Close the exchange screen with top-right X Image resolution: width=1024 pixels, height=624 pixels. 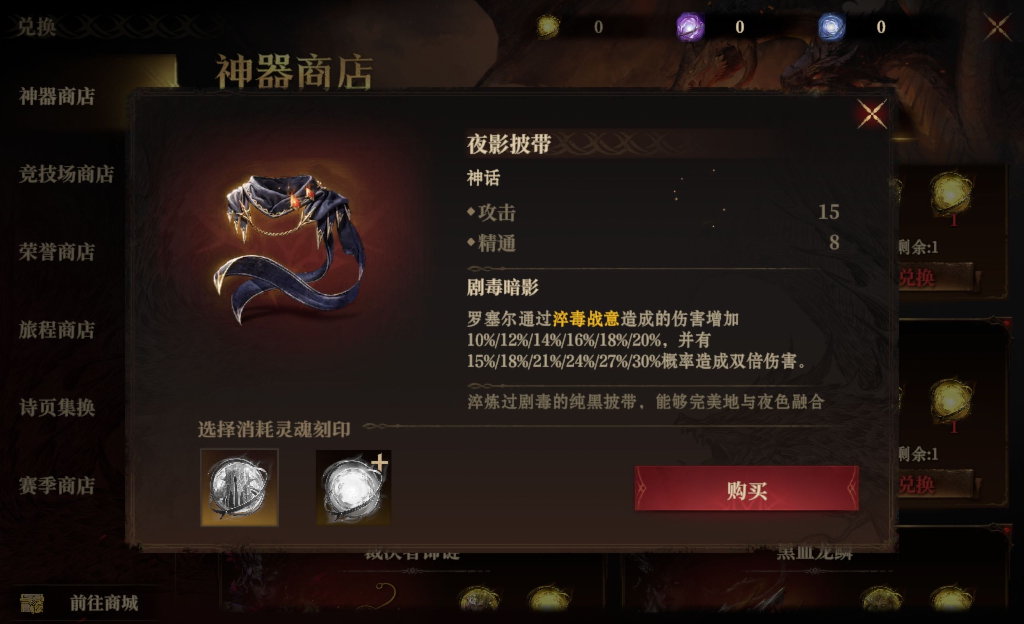pyautogui.click(x=998, y=27)
